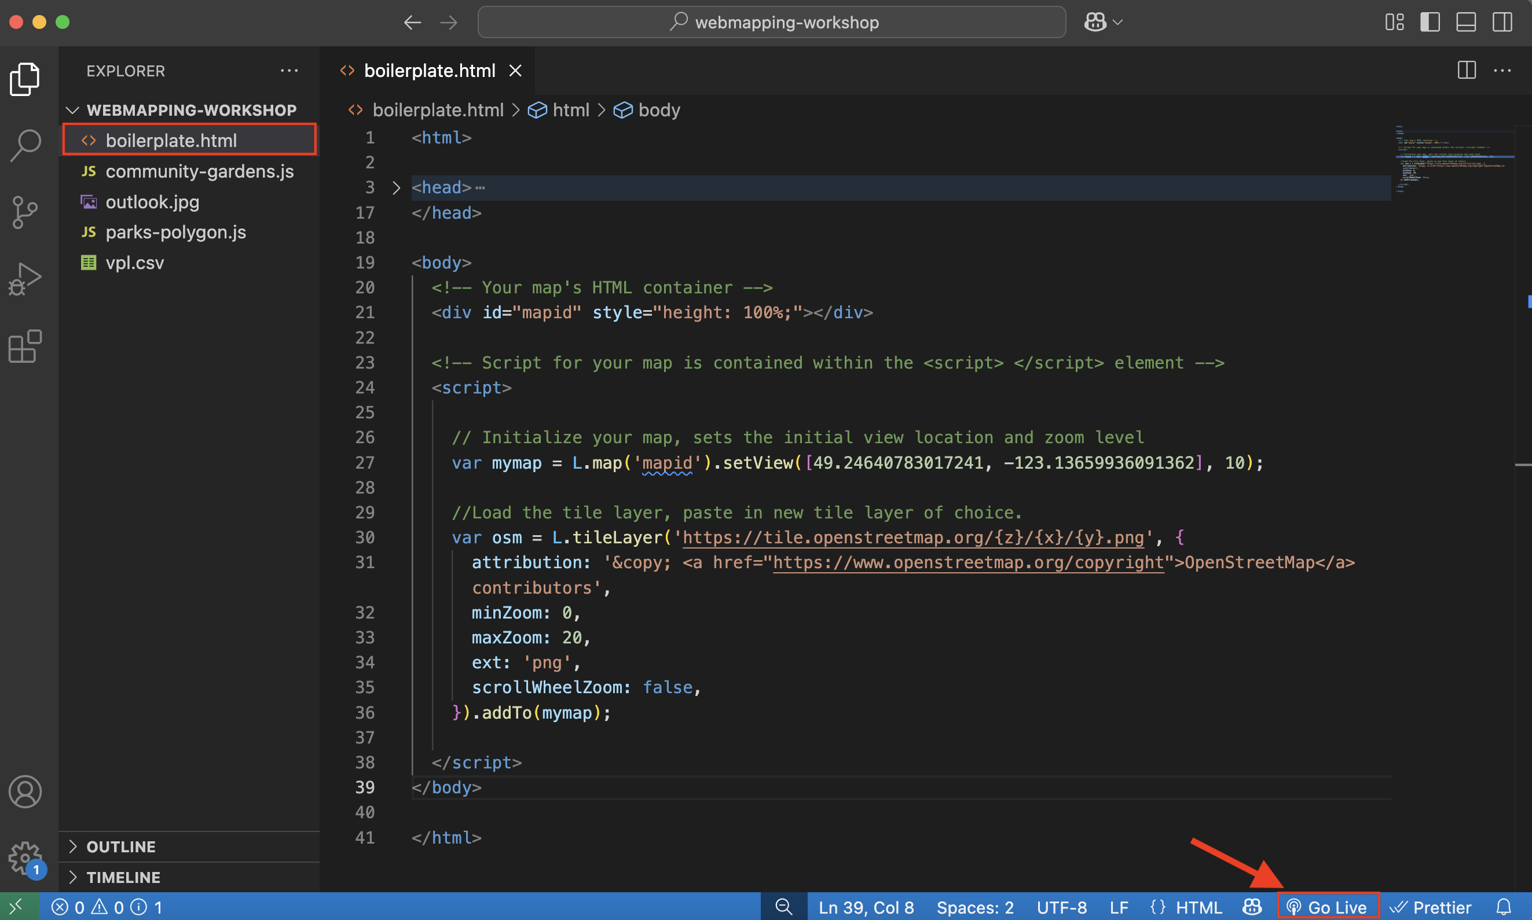Go forward using the navigation arrow
The image size is (1532, 920).
coord(449,23)
